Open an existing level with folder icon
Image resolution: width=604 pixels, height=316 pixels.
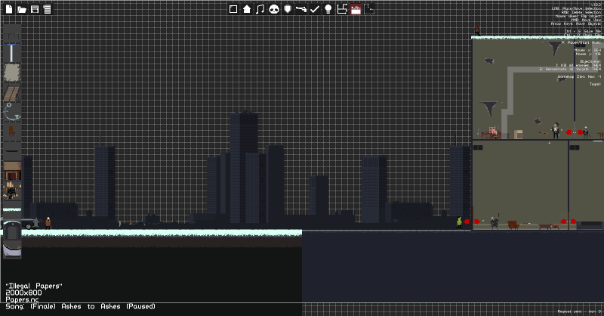(x=22, y=9)
